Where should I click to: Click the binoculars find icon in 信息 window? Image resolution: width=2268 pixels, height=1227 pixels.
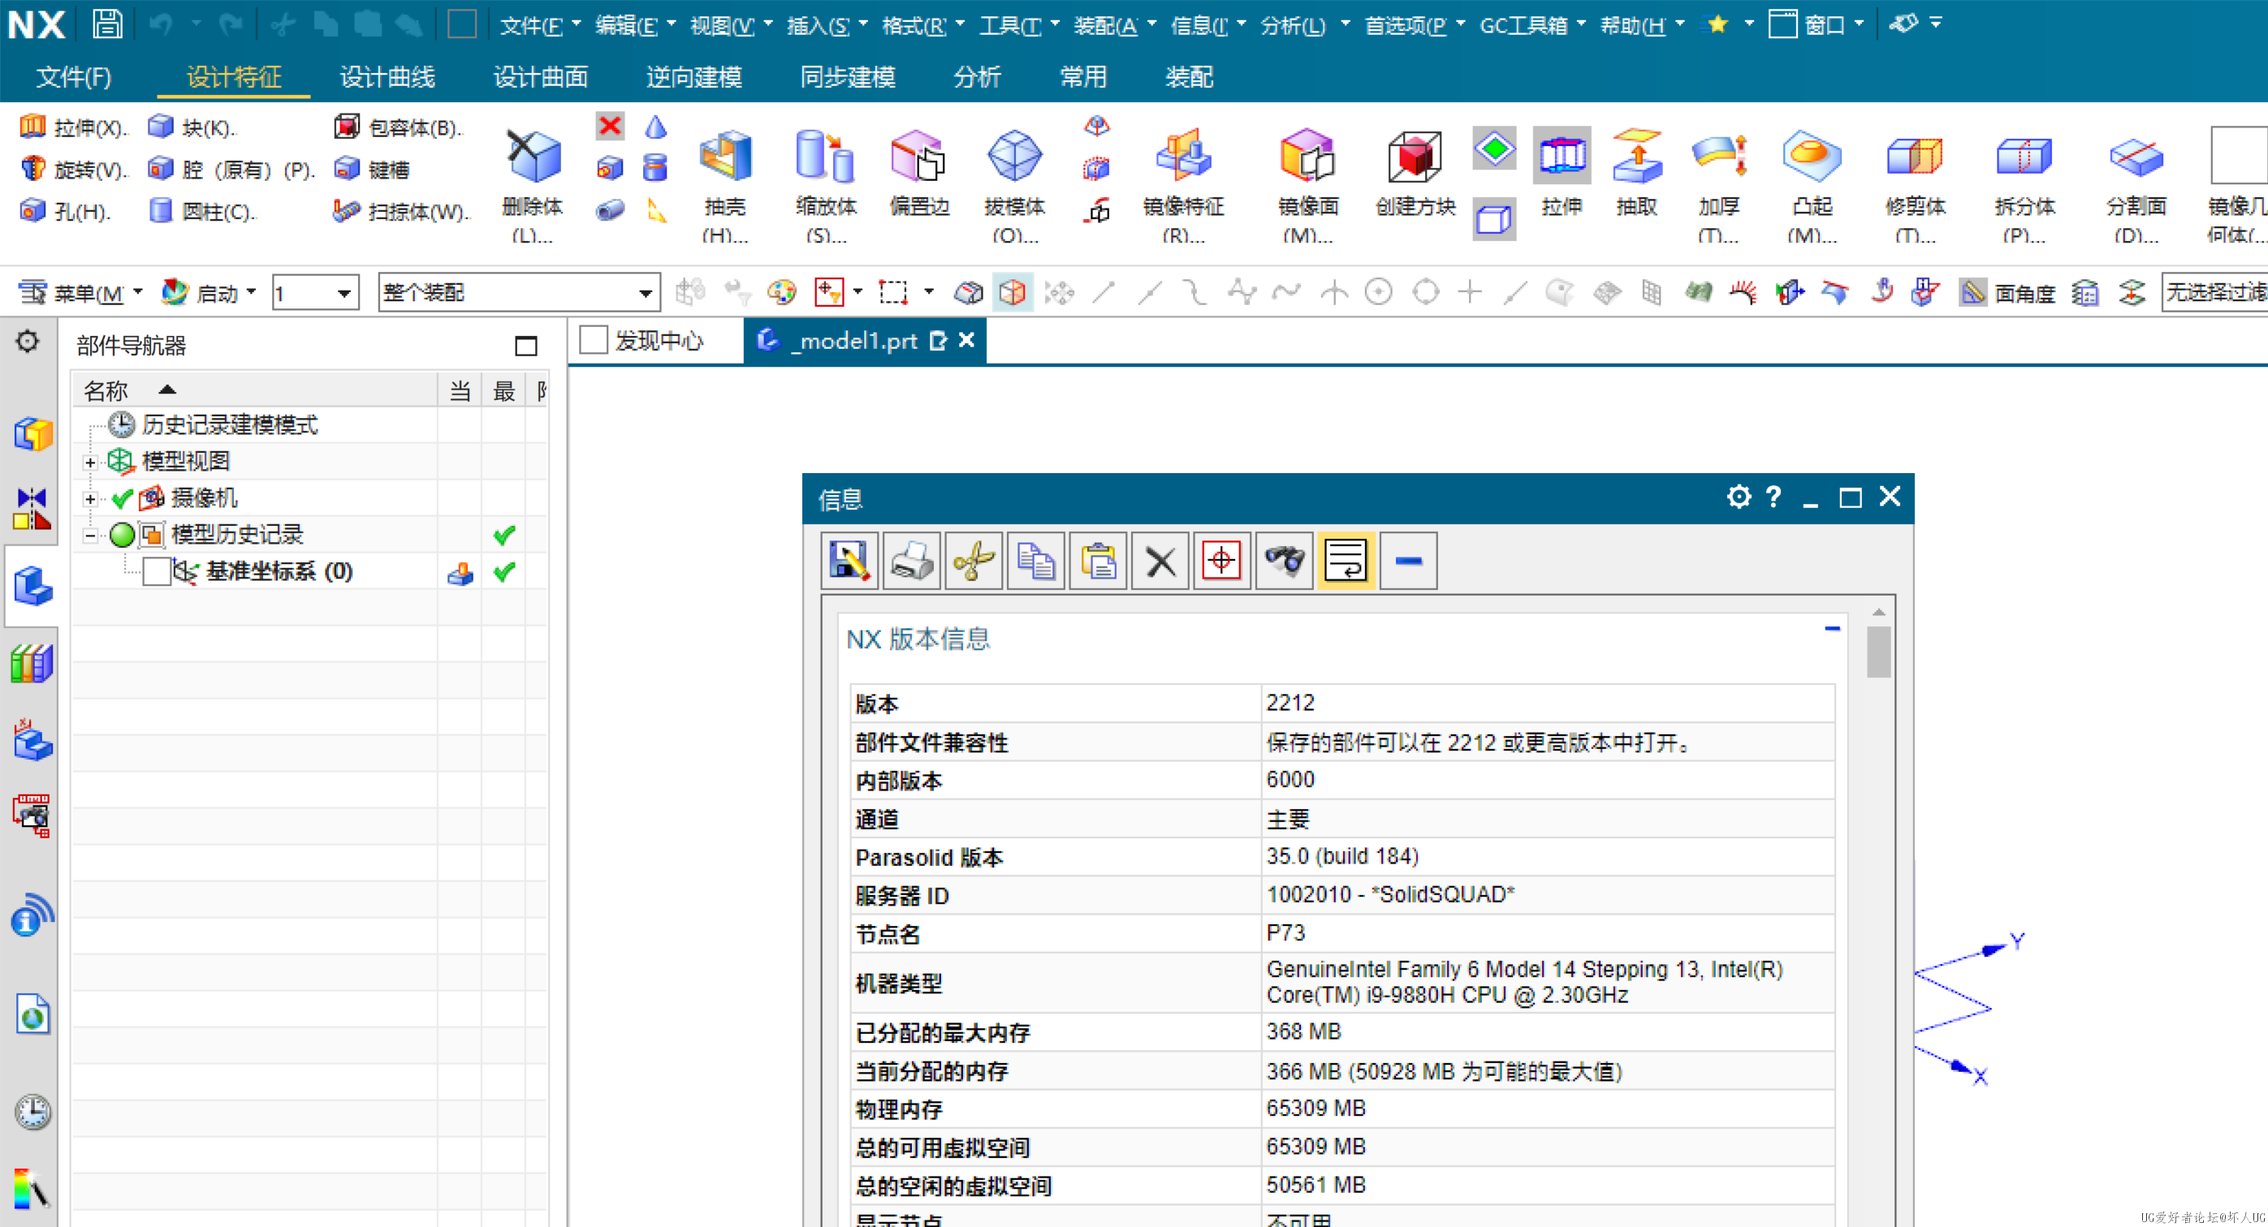point(1285,560)
